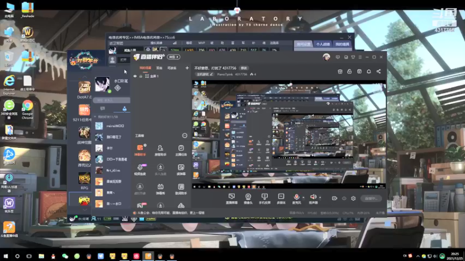Screen dimensions: 465x261
Task: Add a 手机投屏 phone mirroring source
Action: coord(264,198)
